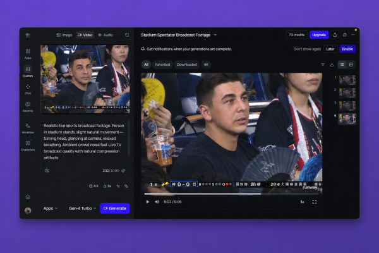Click into the prompt text field
379x253 pixels.
(84, 142)
